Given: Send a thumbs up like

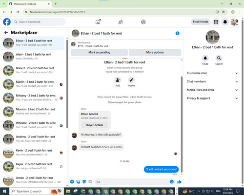Looking at the screenshot, I should [x=179, y=182].
